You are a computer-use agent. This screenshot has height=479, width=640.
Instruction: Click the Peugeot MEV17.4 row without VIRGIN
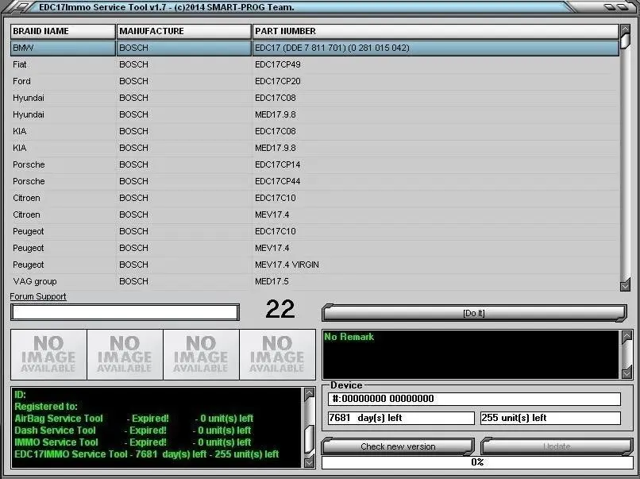pos(314,248)
